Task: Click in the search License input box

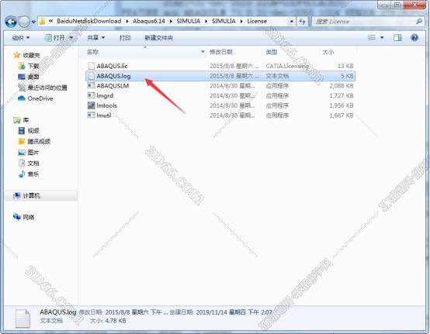Action: 363,22
